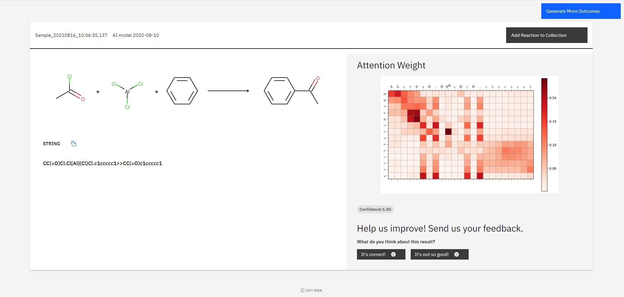Select the acetyl chloride reactant structure
The width and height of the screenshot is (624, 297).
tap(69, 88)
